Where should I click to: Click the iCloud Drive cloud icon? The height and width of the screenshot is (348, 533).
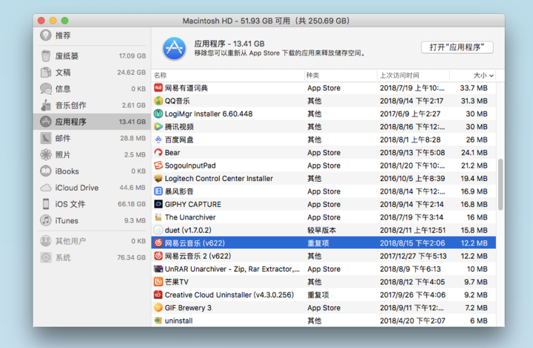[46, 188]
